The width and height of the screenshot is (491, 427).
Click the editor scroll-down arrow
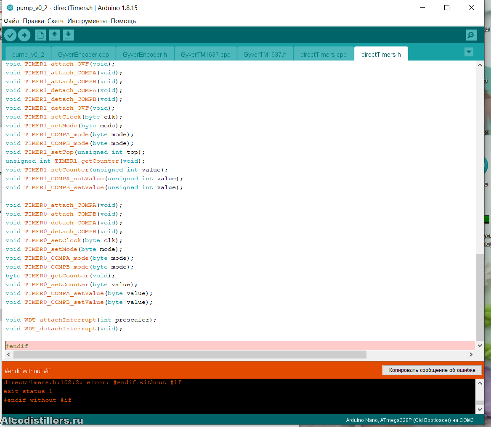(x=480, y=345)
